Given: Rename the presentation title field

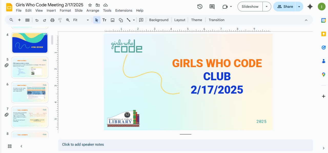Looking at the screenshot, I should click(49, 5).
